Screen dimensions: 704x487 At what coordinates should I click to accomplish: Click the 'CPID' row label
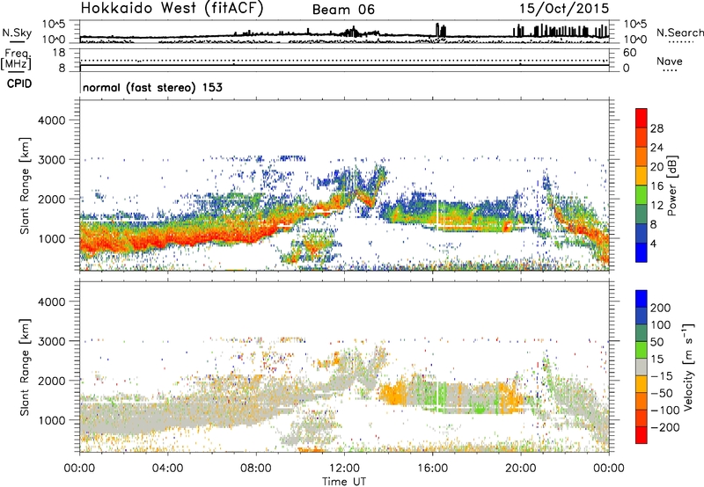click(19, 84)
